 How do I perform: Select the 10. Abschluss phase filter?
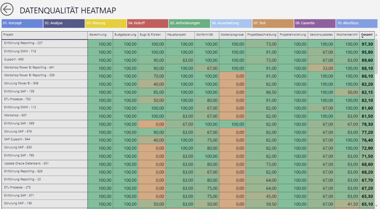[356, 23]
